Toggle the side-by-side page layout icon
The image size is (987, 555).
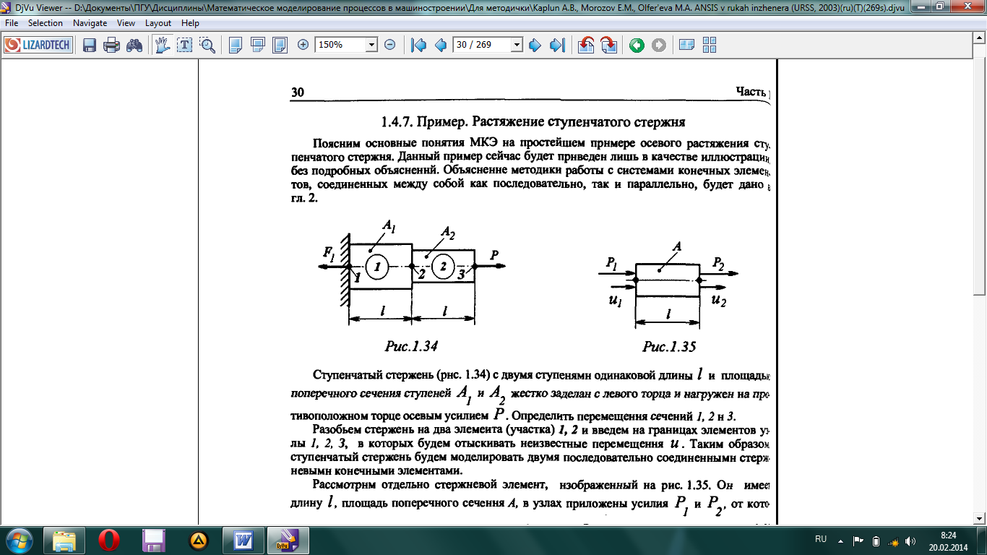(686, 45)
